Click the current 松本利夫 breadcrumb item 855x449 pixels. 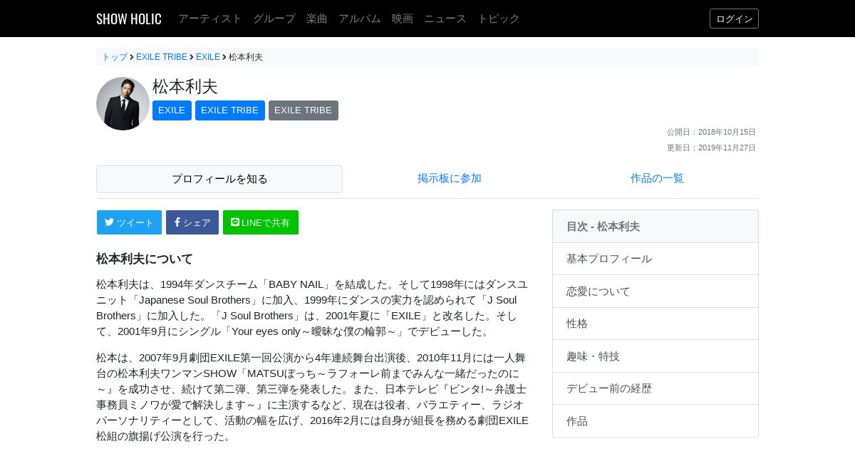[x=246, y=57]
